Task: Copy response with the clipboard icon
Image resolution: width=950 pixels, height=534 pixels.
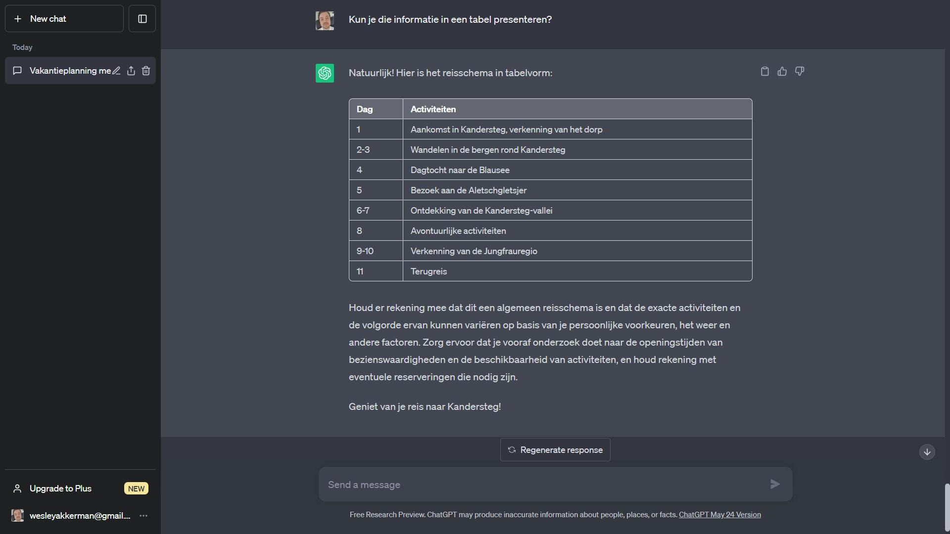Action: [765, 71]
